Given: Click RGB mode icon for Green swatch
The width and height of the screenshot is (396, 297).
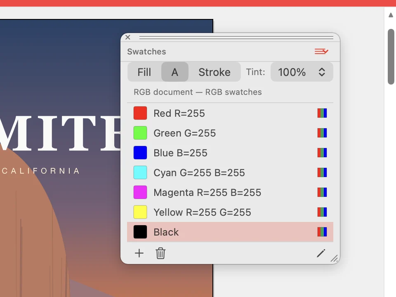Looking at the screenshot, I should (x=322, y=133).
